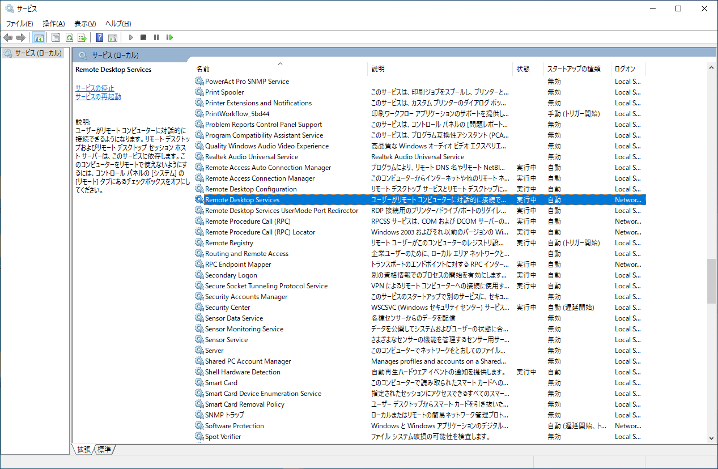Sort list by 名前 column header
718x469 pixels.
[203, 69]
